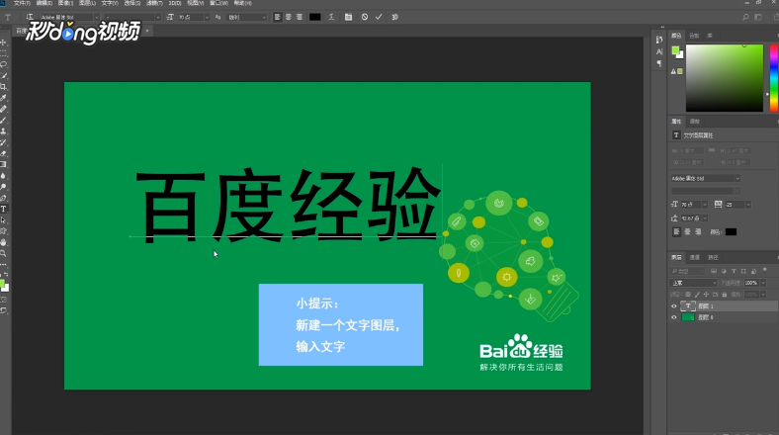Center text in options bar

point(288,17)
